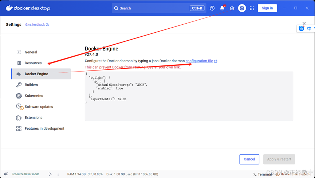315x178 pixels.
Task: Click the play button in status bar
Action: (50, 174)
